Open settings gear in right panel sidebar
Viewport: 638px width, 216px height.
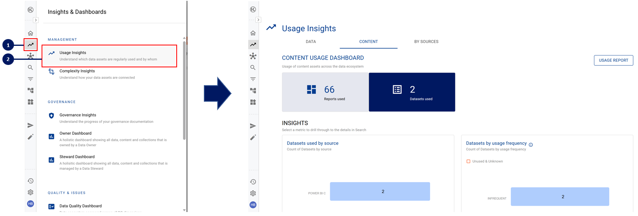(253, 193)
